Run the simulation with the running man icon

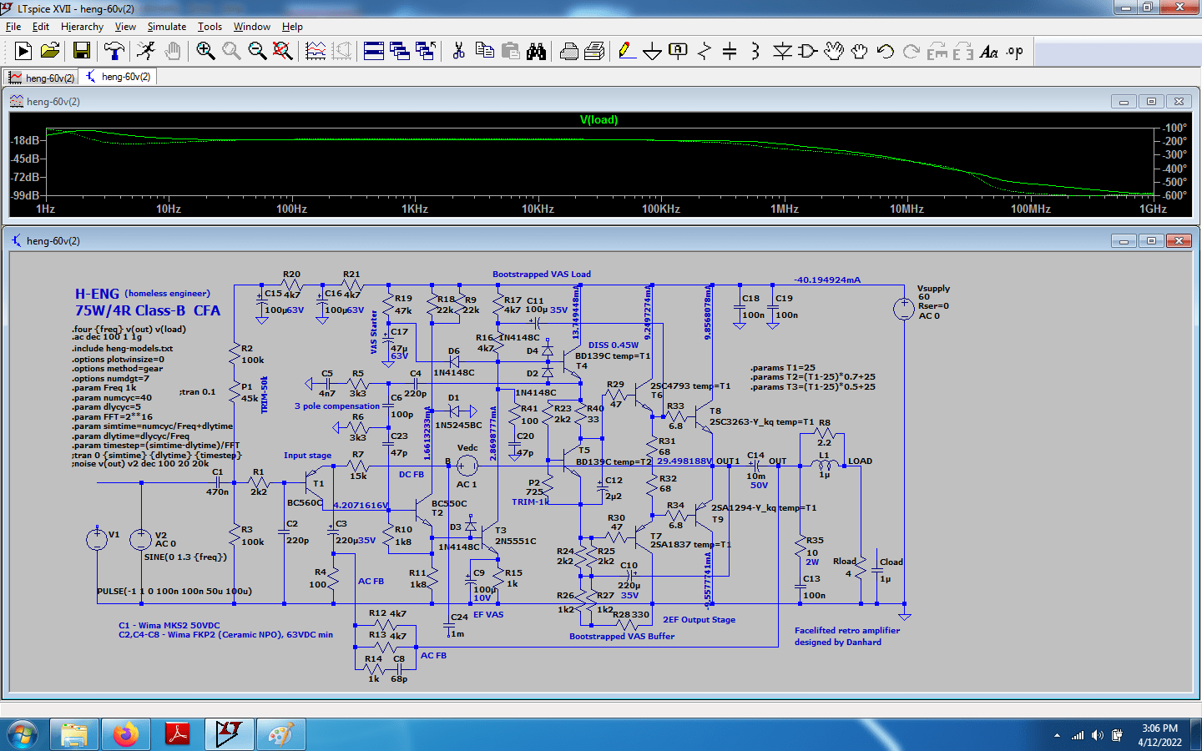coord(146,52)
